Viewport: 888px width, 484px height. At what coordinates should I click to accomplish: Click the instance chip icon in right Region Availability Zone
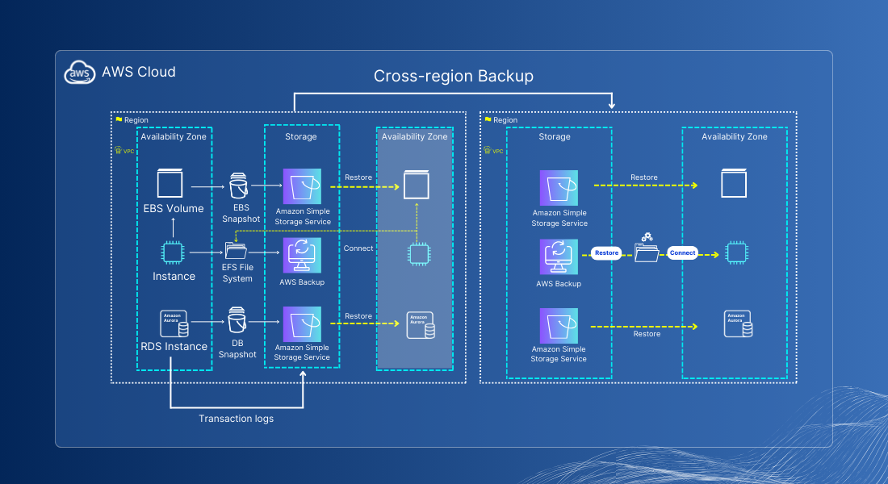[x=737, y=252]
